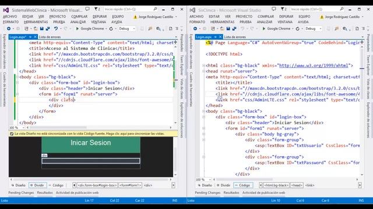This screenshot has width=373, height=209.
Task: Click sync views notification bar in SistemaWebClinica
Action: (93, 134)
